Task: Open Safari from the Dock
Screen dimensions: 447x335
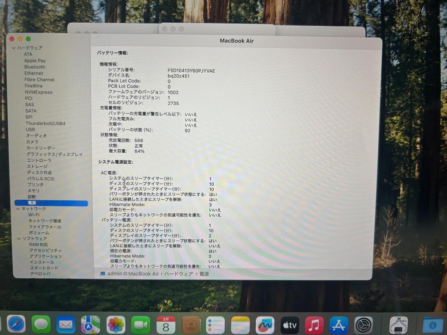Action: pyautogui.click(x=16, y=325)
